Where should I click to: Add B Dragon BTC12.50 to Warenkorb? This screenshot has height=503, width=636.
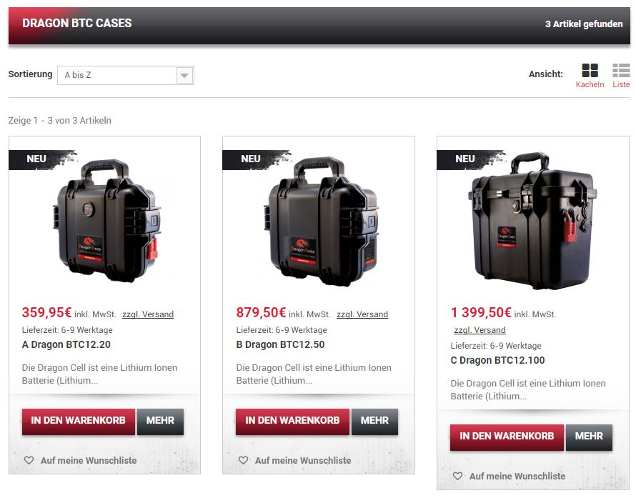point(292,421)
